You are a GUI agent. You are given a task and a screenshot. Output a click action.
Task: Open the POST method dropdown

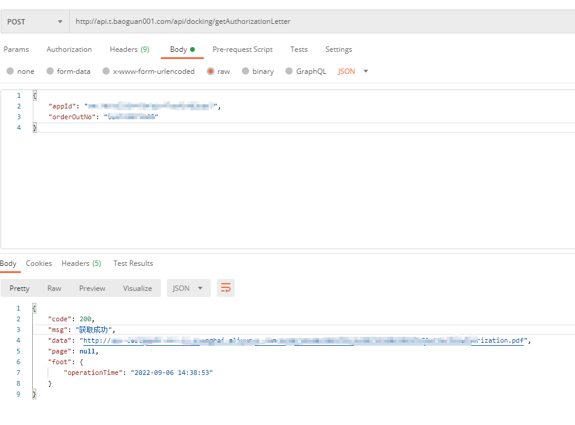pos(35,21)
